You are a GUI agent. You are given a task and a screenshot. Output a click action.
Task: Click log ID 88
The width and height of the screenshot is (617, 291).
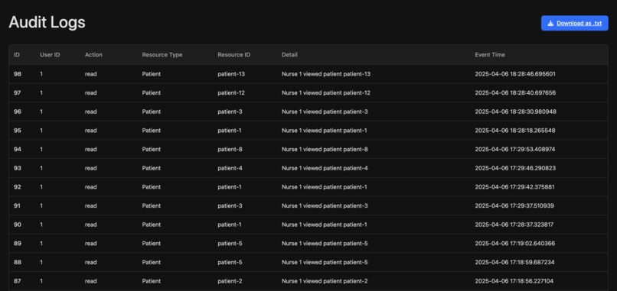[x=18, y=262]
